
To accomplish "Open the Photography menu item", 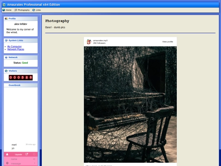I will click(24, 10).
